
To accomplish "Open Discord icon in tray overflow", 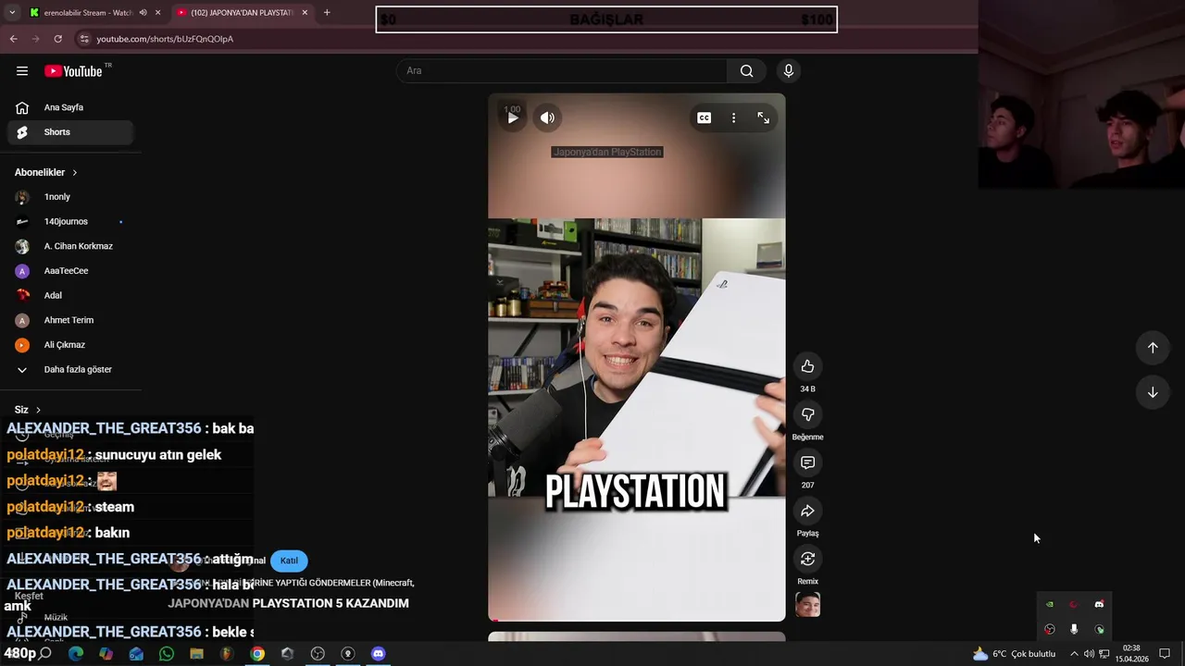I will tap(1099, 604).
